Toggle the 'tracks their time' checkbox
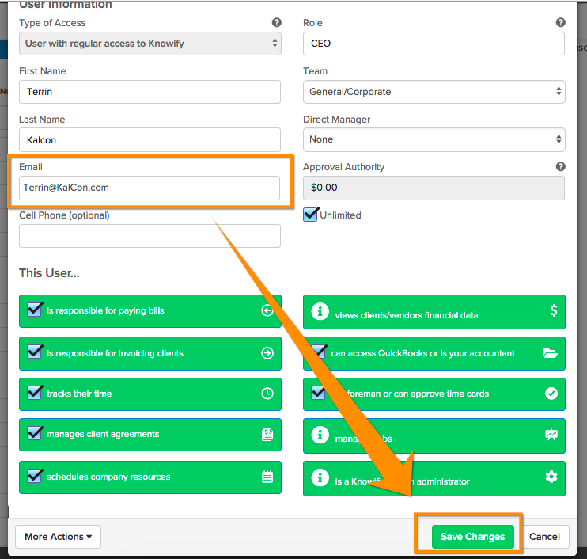This screenshot has height=559, width=587. point(35,393)
